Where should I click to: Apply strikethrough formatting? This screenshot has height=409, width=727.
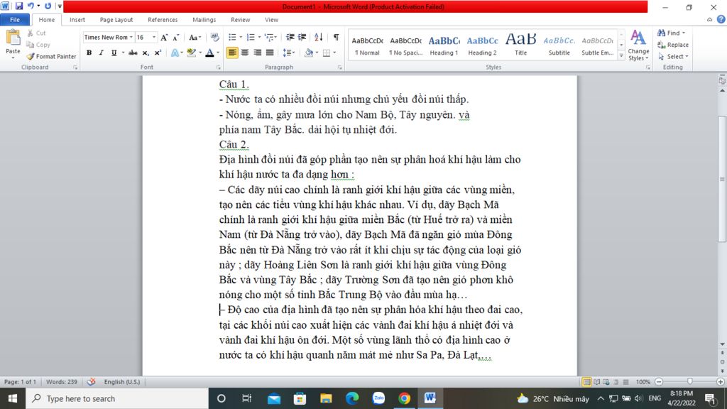pyautogui.click(x=133, y=53)
